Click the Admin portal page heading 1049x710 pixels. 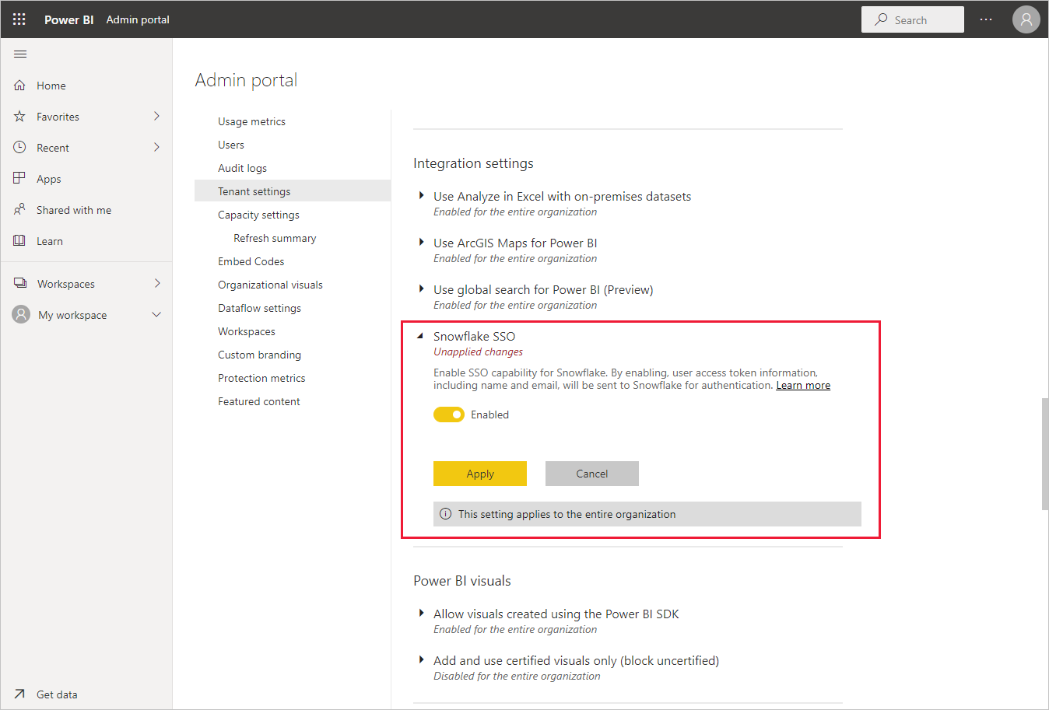coord(246,80)
